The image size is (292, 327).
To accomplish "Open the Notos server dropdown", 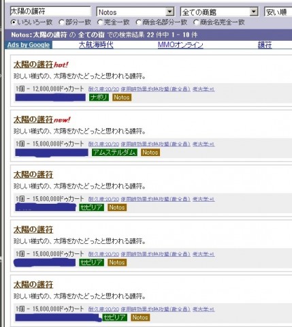I will pyautogui.click(x=135, y=12).
